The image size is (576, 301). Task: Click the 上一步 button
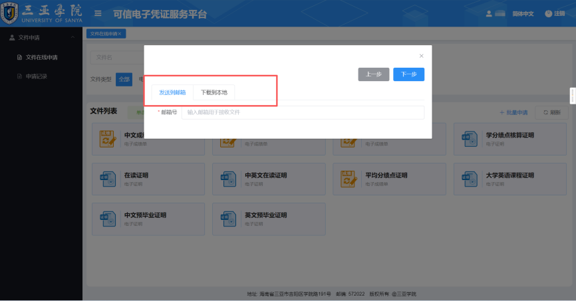[x=373, y=74]
